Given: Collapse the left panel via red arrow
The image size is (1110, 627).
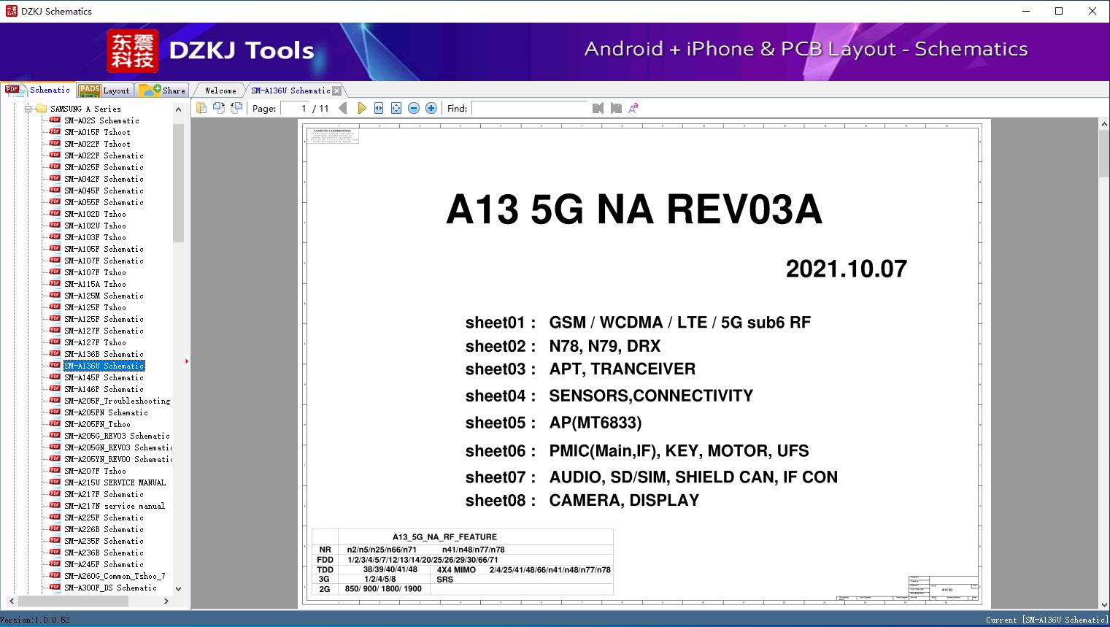Looking at the screenshot, I should (x=187, y=361).
